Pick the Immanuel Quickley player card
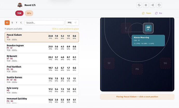This screenshot has width=179, height=108. pos(42,100)
